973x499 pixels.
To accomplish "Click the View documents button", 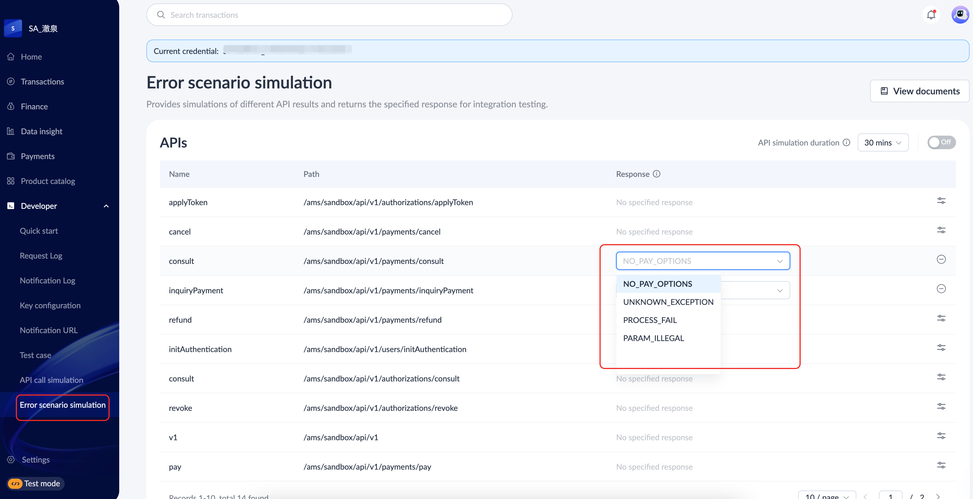I will 919,91.
